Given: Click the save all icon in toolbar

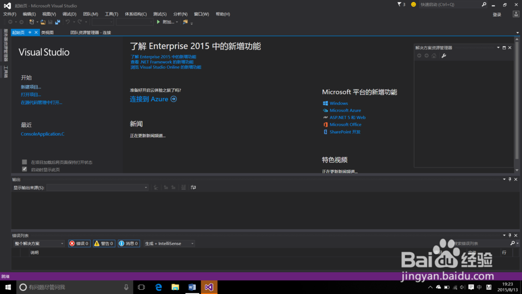Looking at the screenshot, I should [x=57, y=22].
